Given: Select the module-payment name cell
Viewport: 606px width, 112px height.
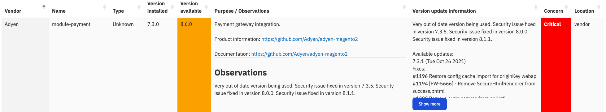Looking at the screenshot, I should 79,65.
